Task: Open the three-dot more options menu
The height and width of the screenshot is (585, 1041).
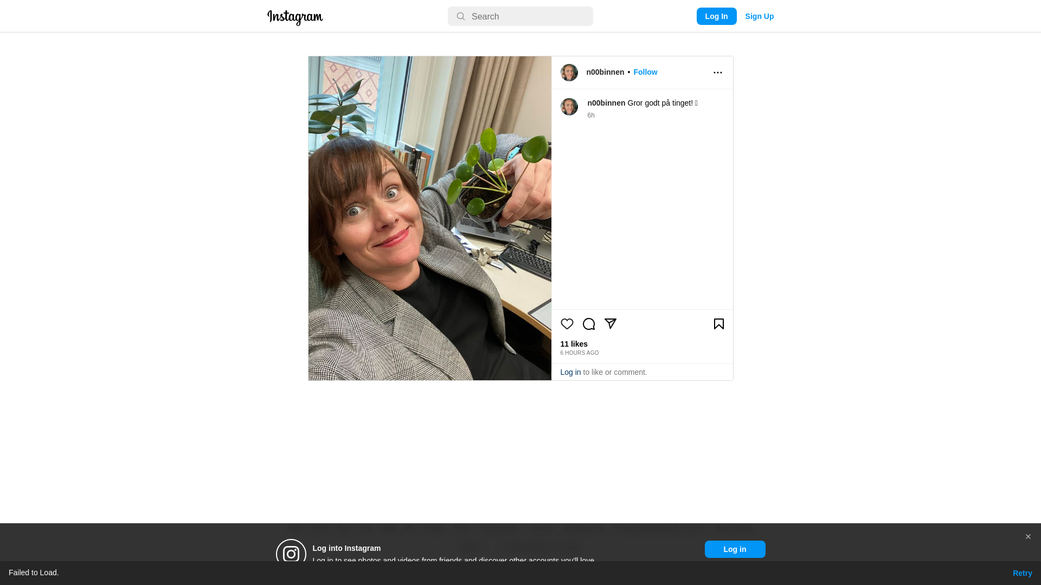Action: (x=718, y=73)
